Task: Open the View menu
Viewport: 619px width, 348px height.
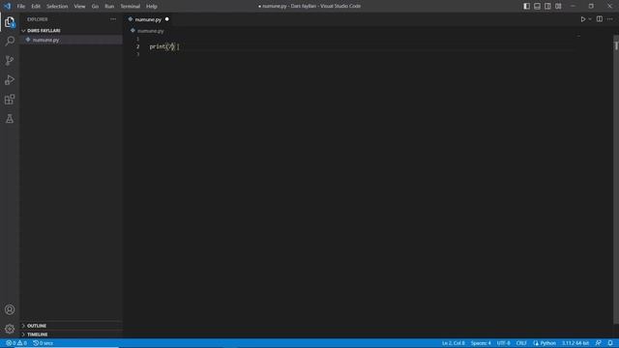Action: pyautogui.click(x=79, y=6)
